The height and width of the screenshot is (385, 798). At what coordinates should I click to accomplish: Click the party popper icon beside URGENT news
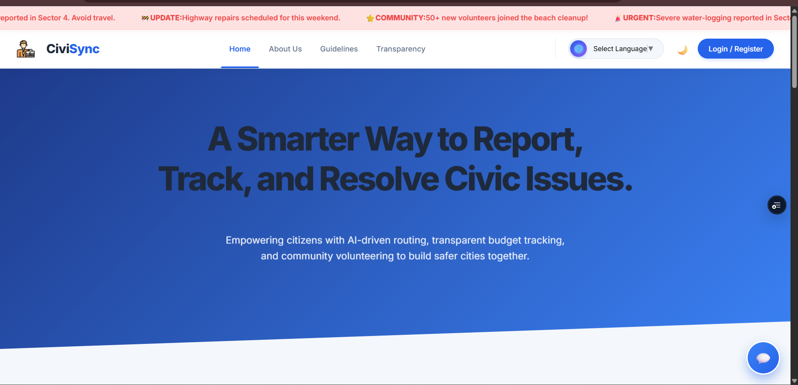click(618, 18)
